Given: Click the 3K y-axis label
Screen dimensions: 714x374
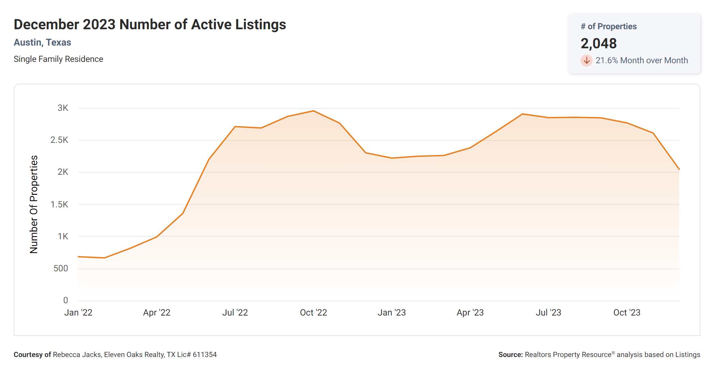Looking at the screenshot, I should click(x=63, y=108).
